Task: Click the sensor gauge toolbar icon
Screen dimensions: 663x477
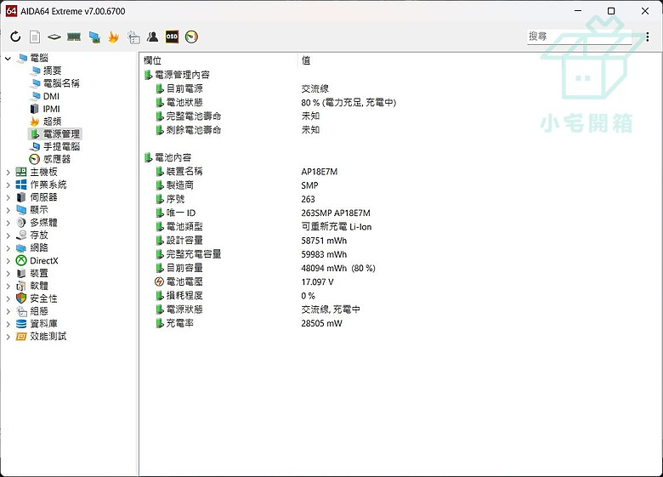Action: point(191,37)
